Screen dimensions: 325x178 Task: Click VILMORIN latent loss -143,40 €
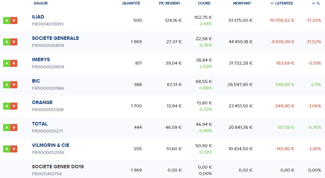pos(285,149)
